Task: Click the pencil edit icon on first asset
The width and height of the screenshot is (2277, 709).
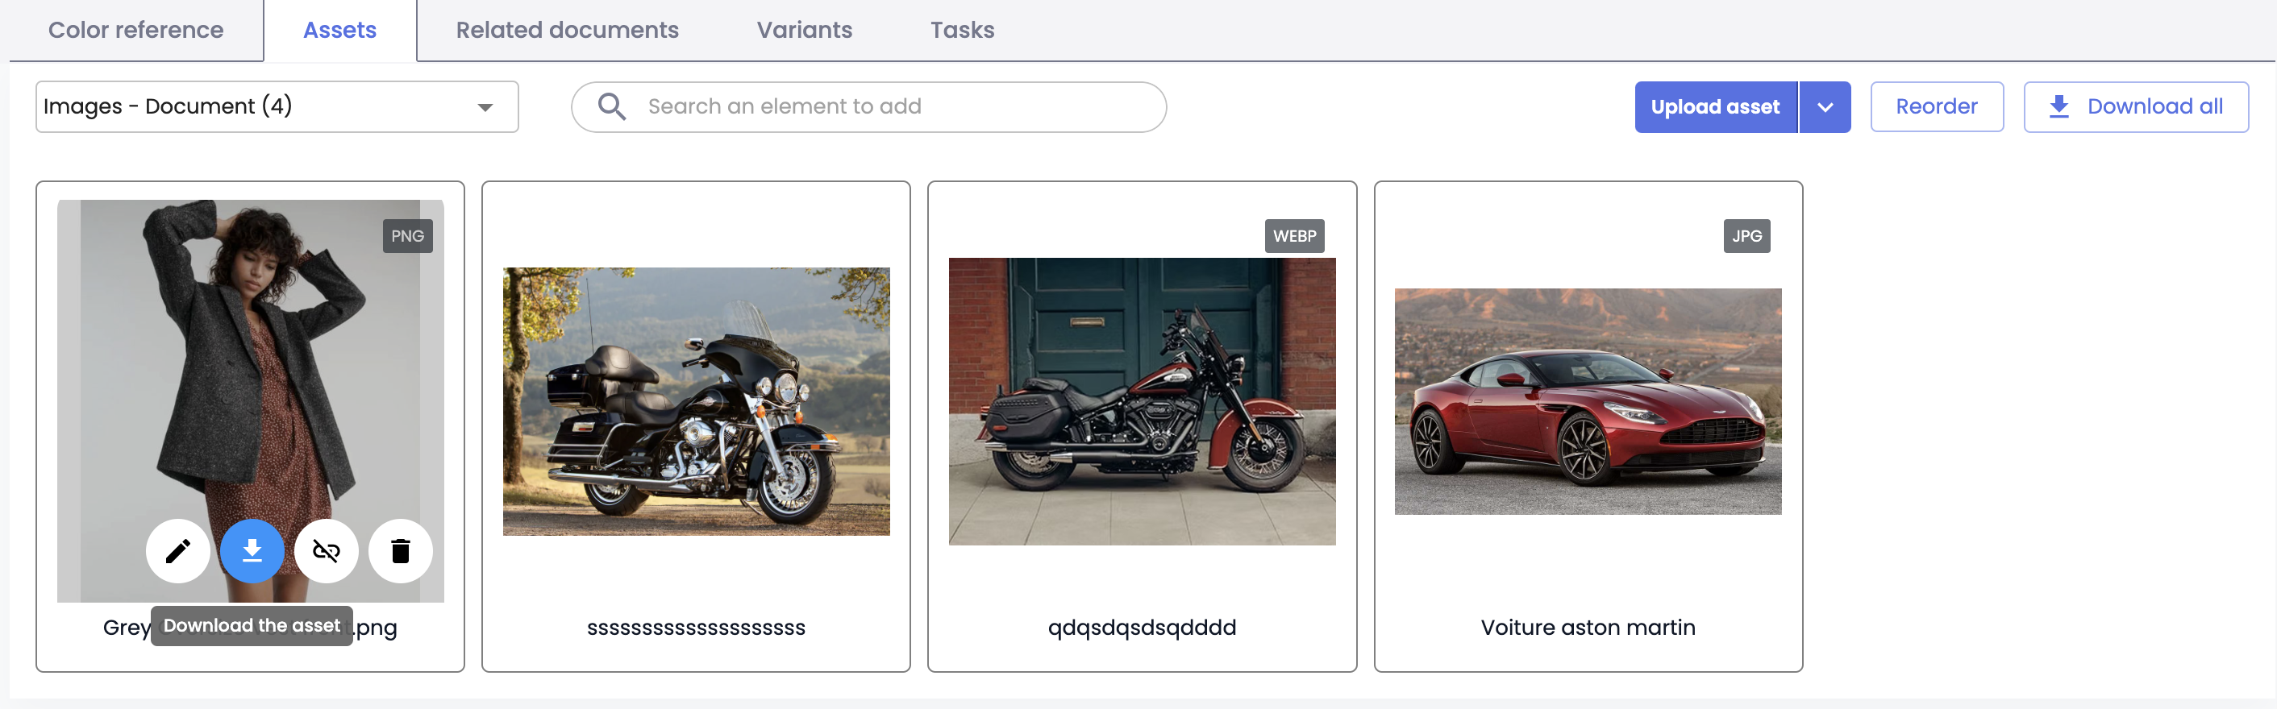Action: click(177, 551)
